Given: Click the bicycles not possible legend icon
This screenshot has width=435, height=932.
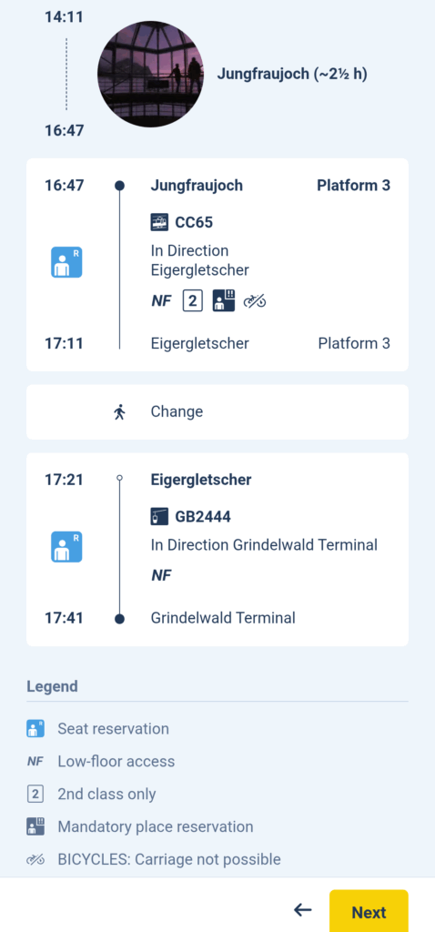Looking at the screenshot, I should pyautogui.click(x=35, y=859).
